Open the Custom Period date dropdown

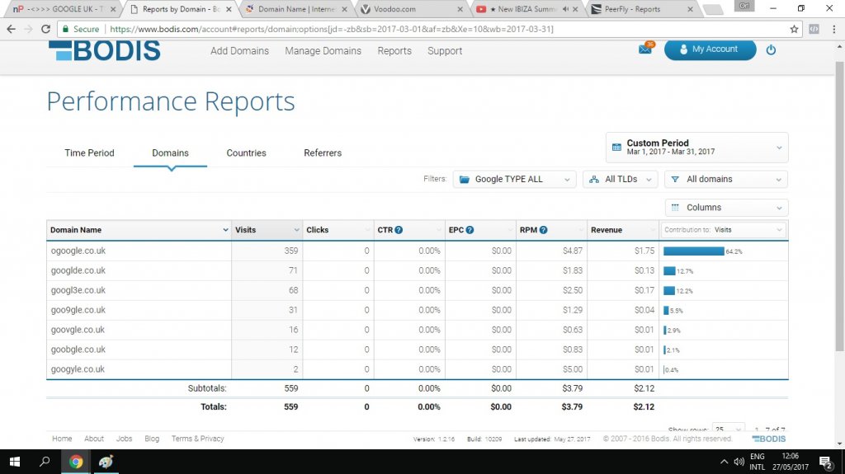pyautogui.click(x=696, y=148)
